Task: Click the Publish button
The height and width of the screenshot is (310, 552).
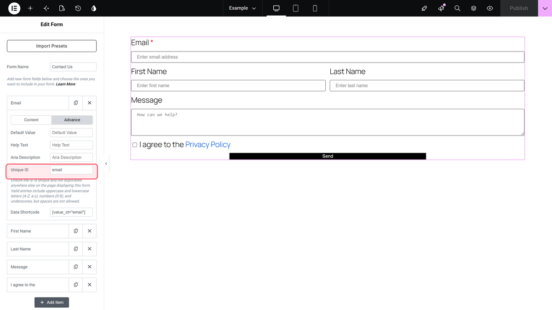Action: pos(519,8)
